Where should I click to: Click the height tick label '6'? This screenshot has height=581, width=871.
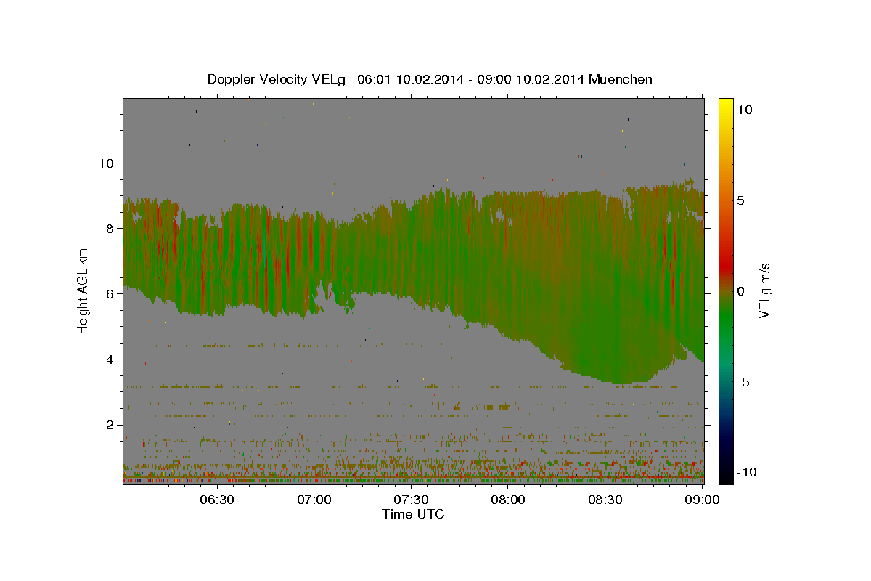(x=109, y=293)
